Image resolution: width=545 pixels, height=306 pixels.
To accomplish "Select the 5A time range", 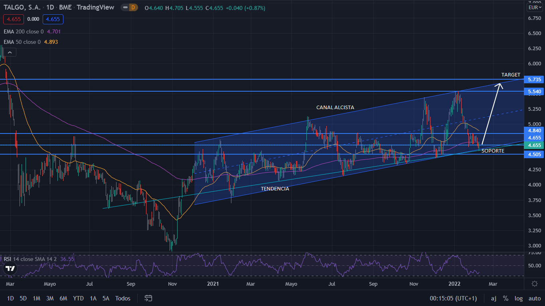I will [x=106, y=298].
